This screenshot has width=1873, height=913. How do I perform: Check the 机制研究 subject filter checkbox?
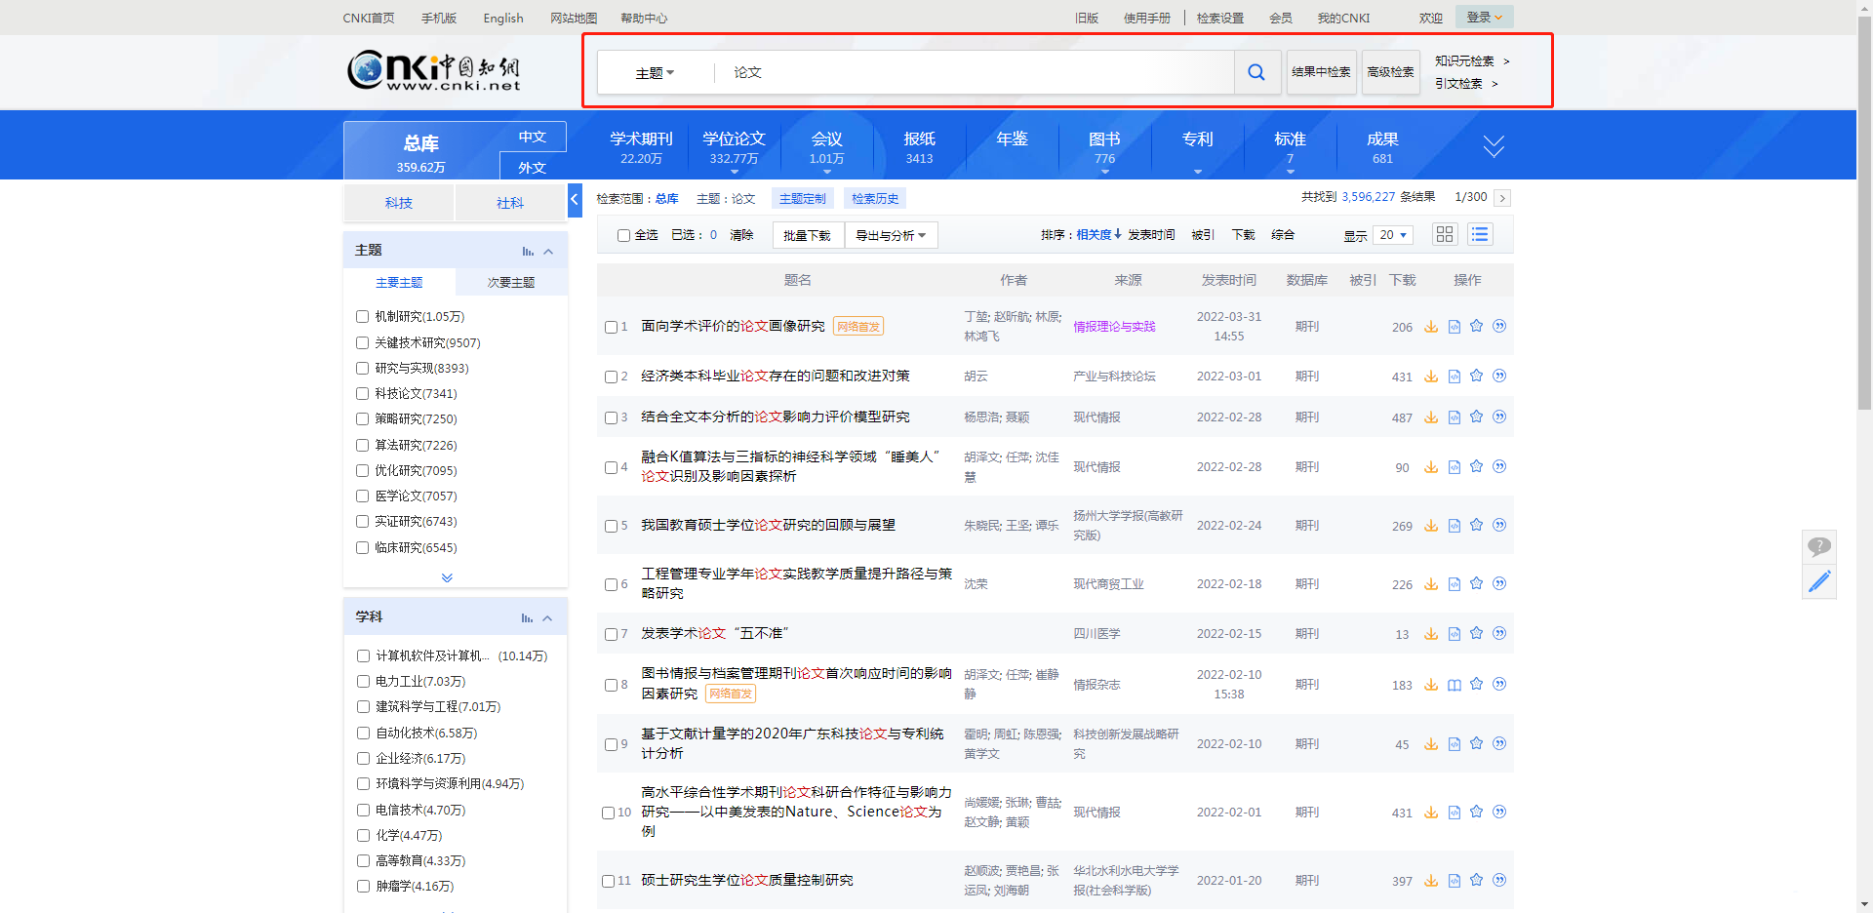tap(362, 316)
